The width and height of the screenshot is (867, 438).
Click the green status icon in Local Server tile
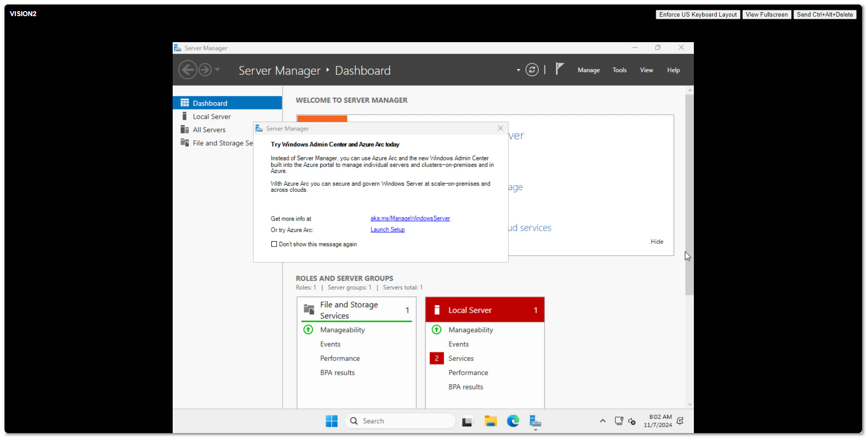coord(436,330)
